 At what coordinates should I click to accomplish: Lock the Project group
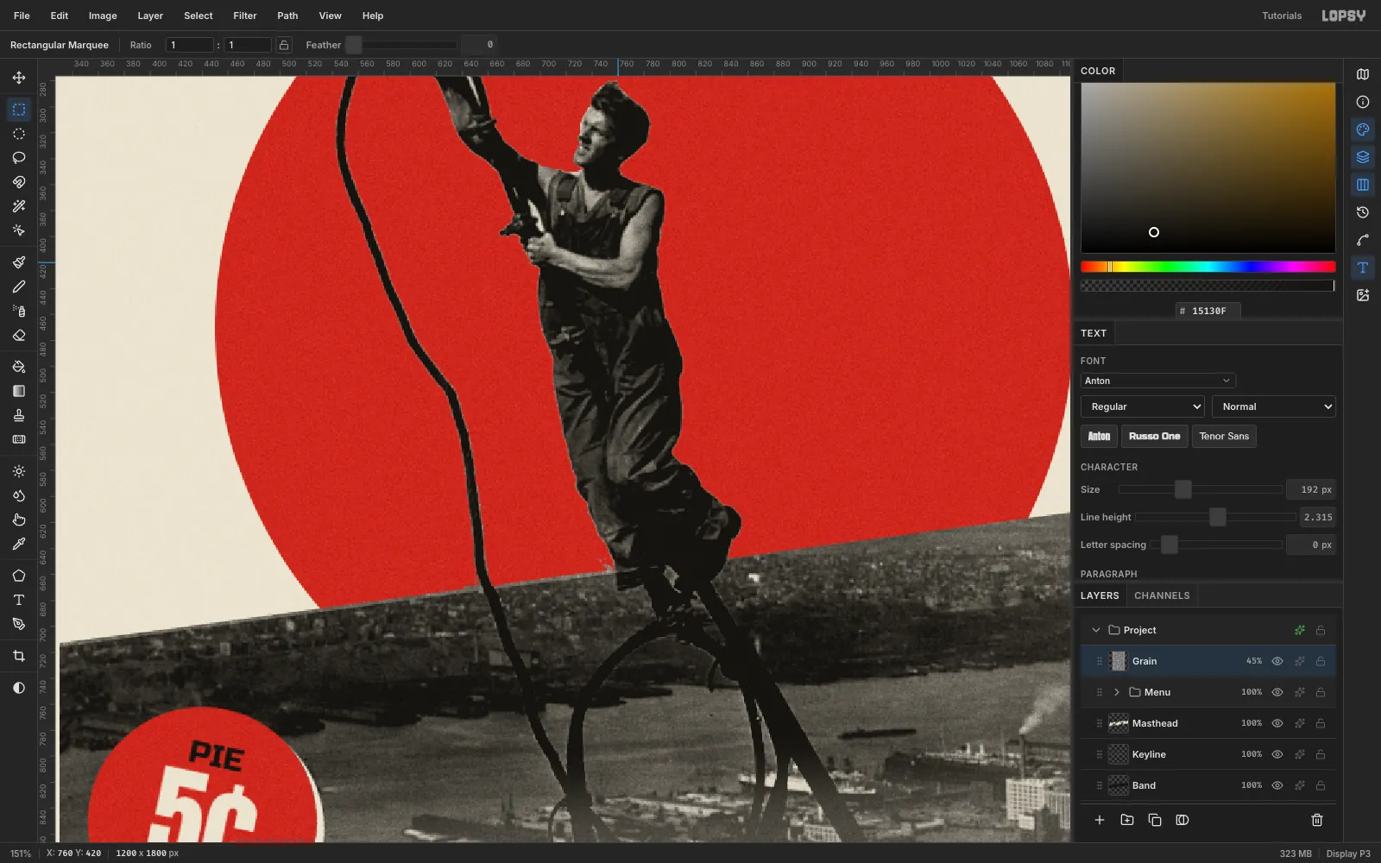(x=1321, y=630)
